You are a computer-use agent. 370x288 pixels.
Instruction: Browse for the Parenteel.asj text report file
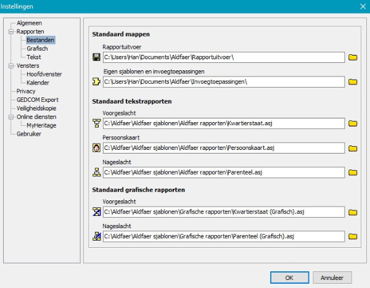coord(353,173)
